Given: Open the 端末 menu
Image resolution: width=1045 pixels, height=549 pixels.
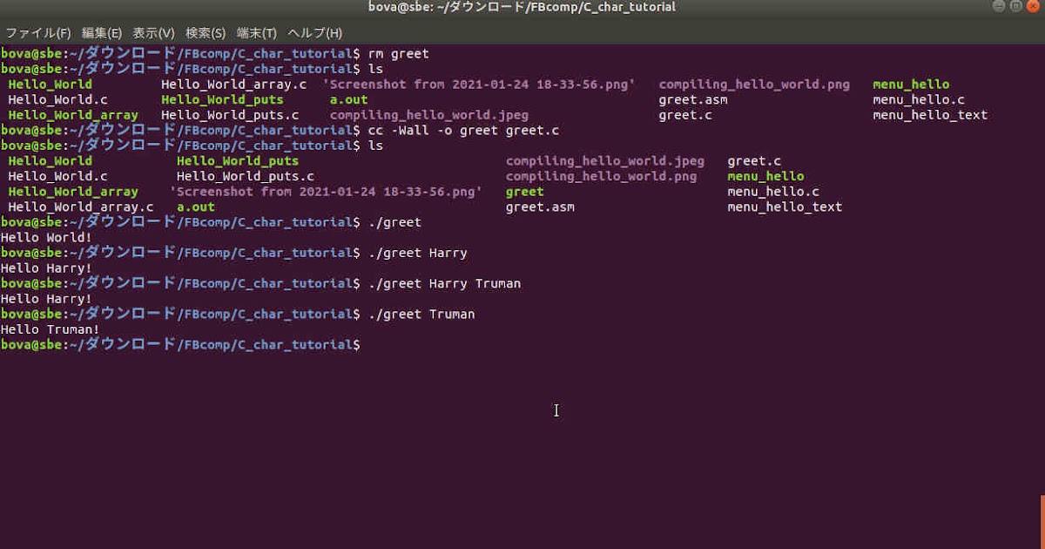Looking at the screenshot, I should pyautogui.click(x=255, y=32).
